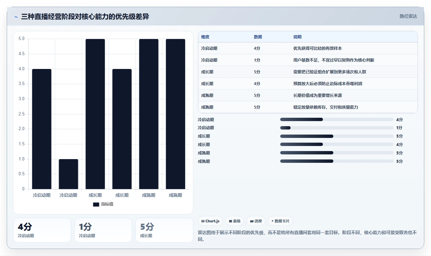Screen dimensions: 431x256
Task: Open the 5分 成长期 summary card
Action: point(164,230)
